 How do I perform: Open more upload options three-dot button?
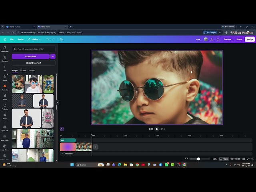click(x=53, y=56)
